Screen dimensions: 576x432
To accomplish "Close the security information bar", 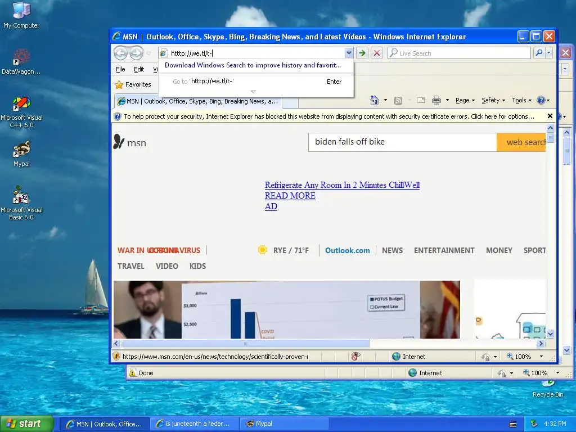I will point(550,116).
